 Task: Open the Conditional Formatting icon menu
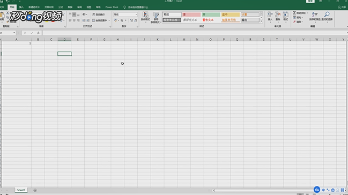pos(145,17)
